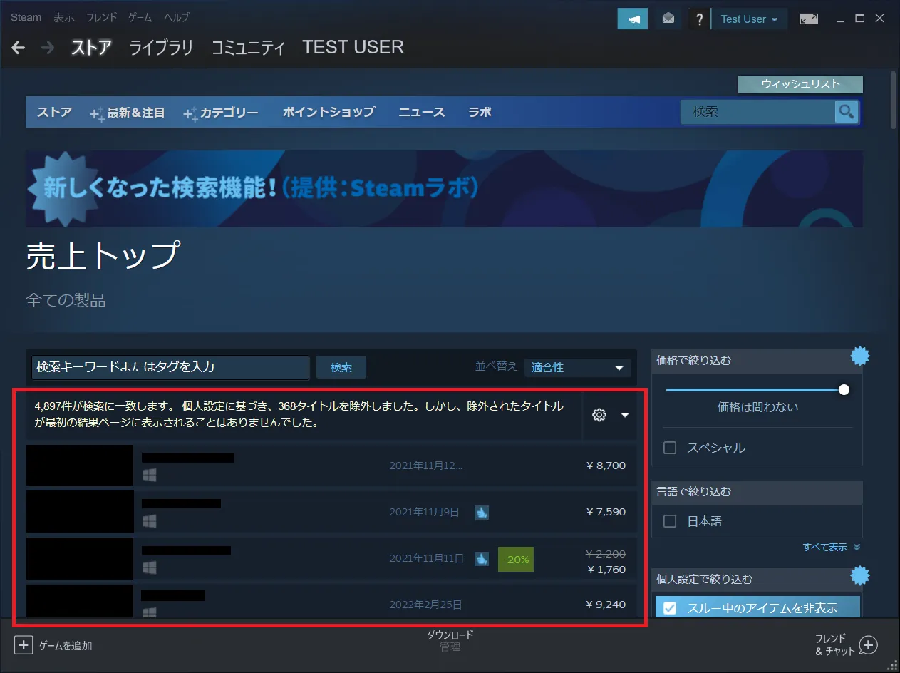Open the TEST USER profile tab
The height and width of the screenshot is (673, 900).
click(x=353, y=47)
